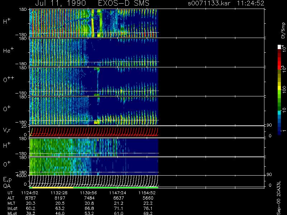Select MLT value "20.3"
Image resolution: width=287 pixels, height=215 pixels.
pos(30,203)
